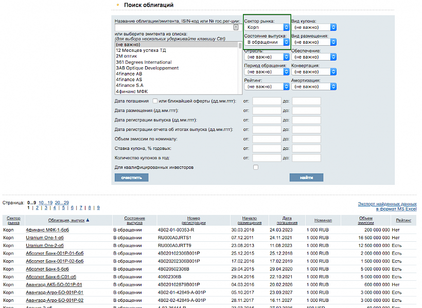Open the bond Uranium One-2-об
Screen dimensions: 422x308
tap(45, 245)
